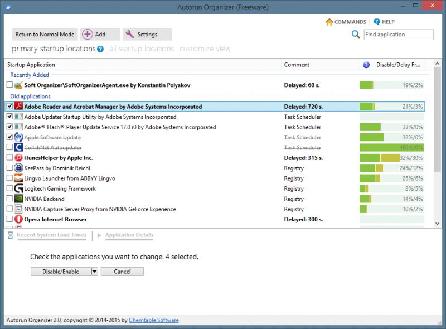Click the 'Recently Added' group heading

[x=30, y=75]
